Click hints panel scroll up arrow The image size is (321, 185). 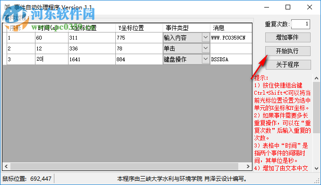pos(316,78)
